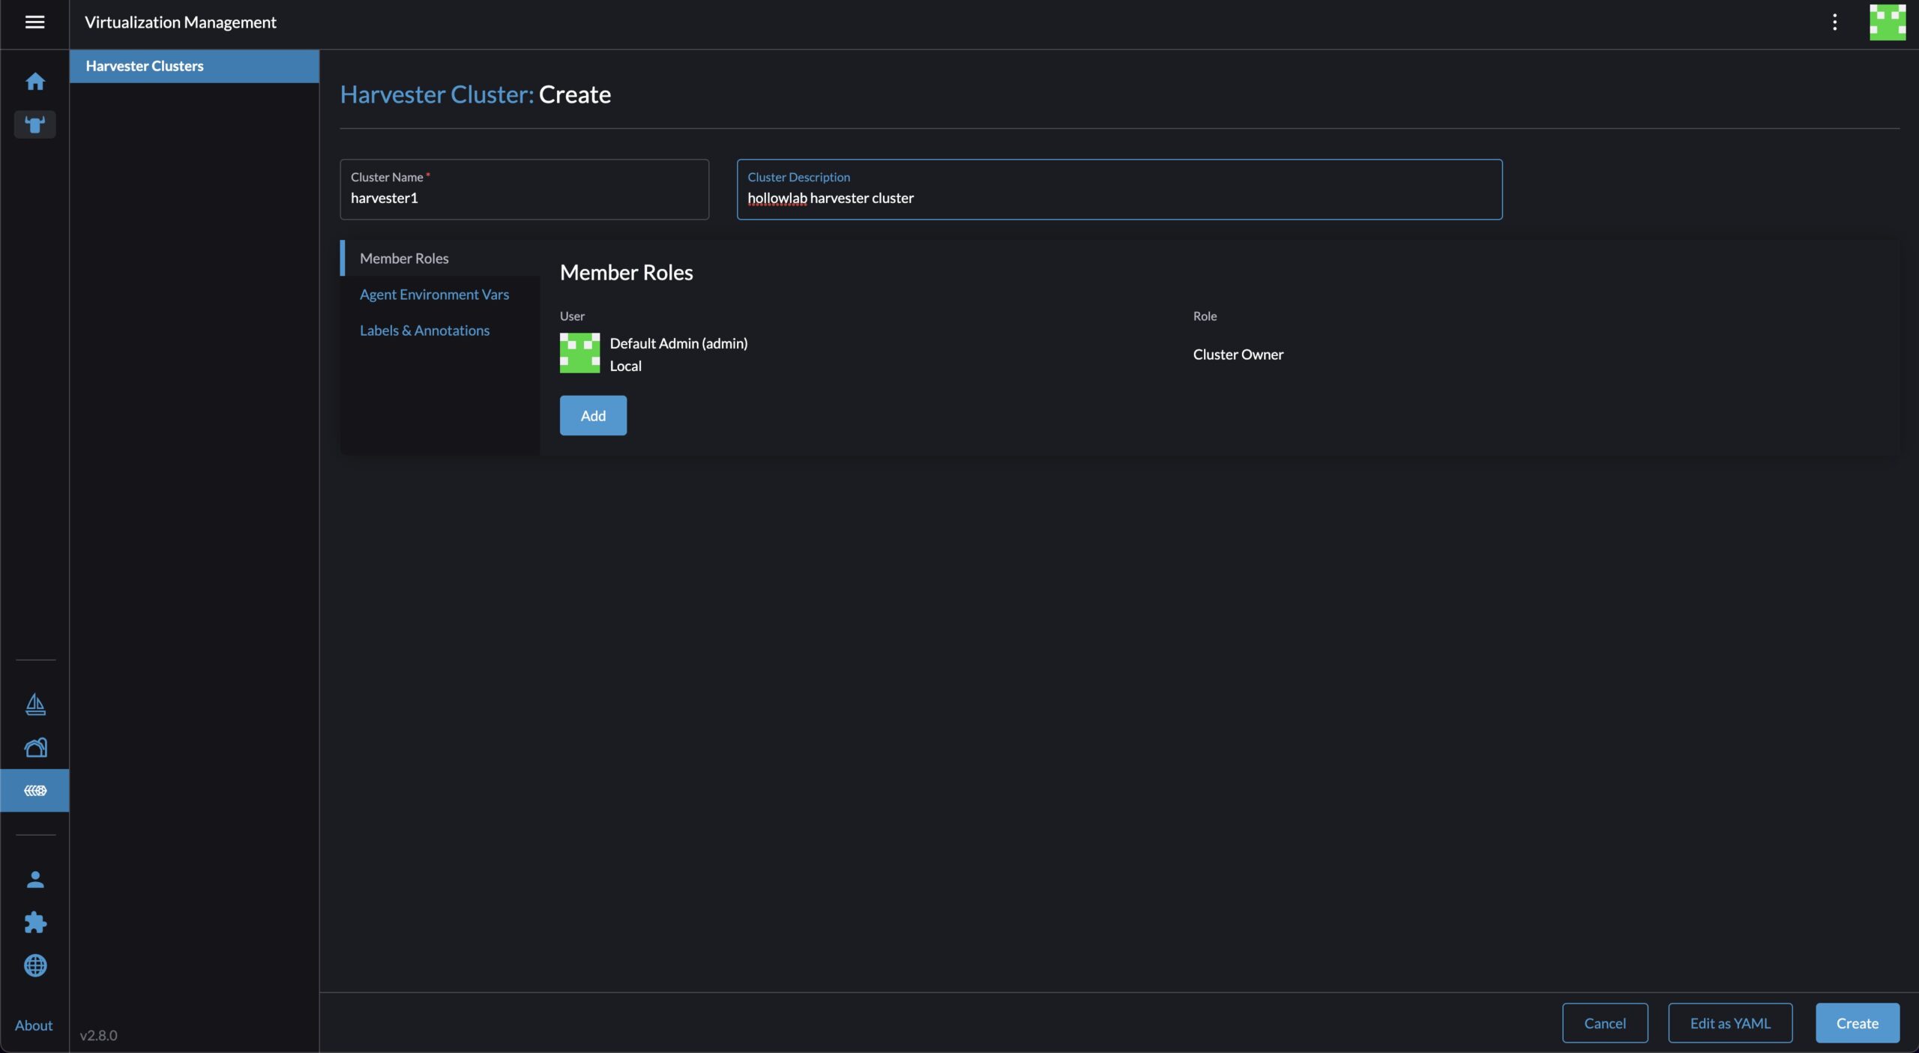Image resolution: width=1919 pixels, height=1053 pixels.
Task: Open Global Settings globe icon
Action: pyautogui.click(x=34, y=965)
